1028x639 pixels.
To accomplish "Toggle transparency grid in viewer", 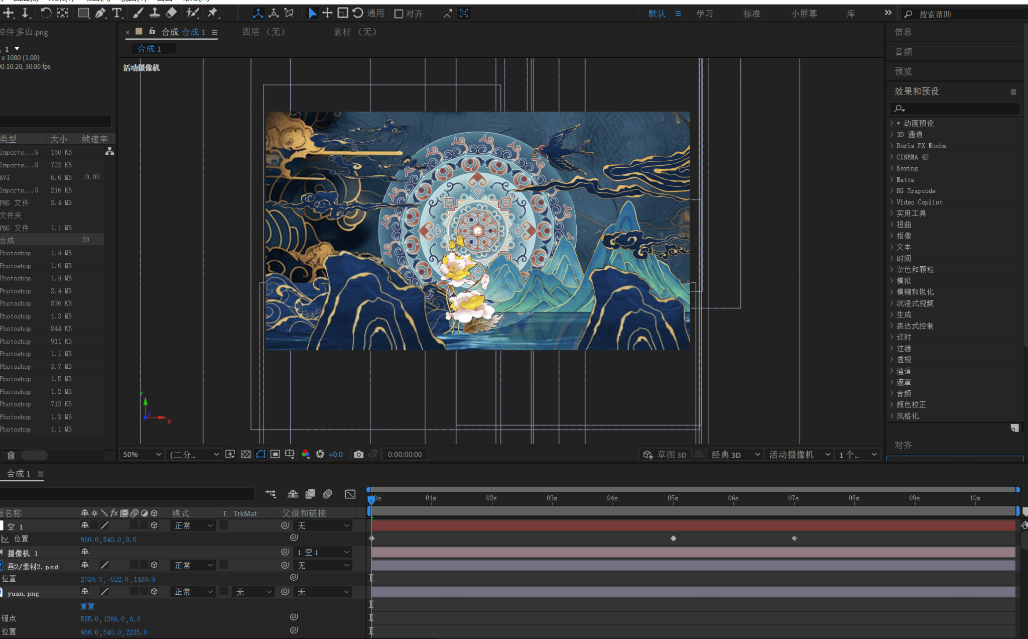I will click(246, 454).
